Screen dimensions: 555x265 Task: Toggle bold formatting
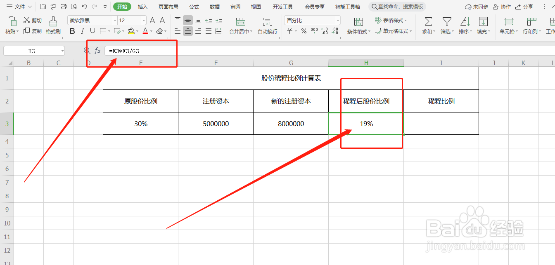(x=72, y=31)
